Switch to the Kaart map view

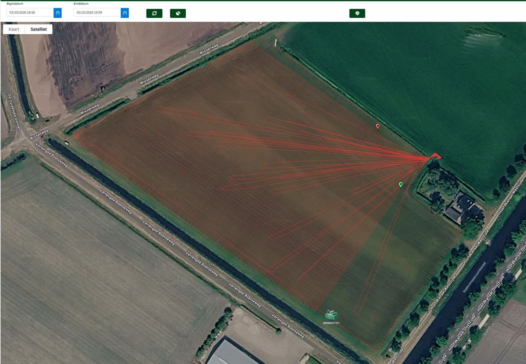pyautogui.click(x=14, y=29)
